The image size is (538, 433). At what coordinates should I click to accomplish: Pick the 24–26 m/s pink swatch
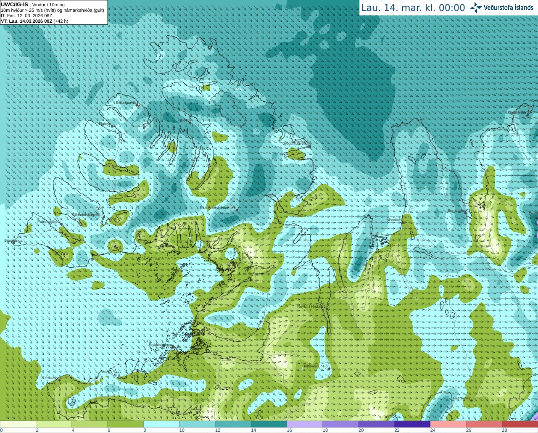(x=448, y=424)
